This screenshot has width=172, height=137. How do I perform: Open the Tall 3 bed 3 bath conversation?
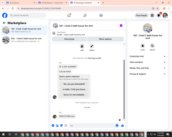[x=24, y=30]
